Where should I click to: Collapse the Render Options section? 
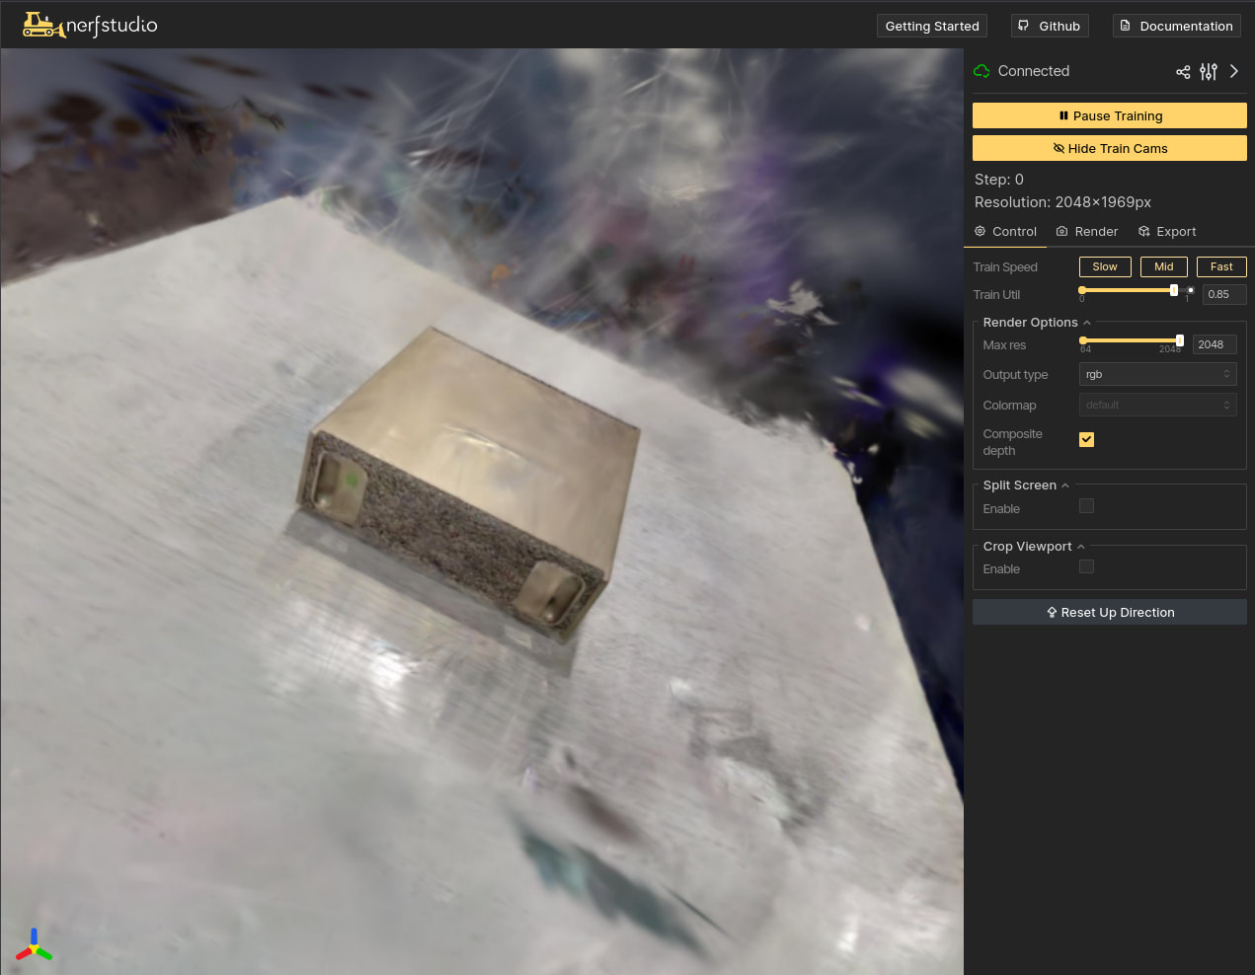coord(1037,322)
